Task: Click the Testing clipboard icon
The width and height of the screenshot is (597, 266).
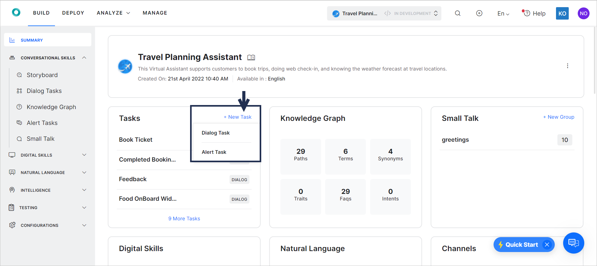Action: [x=11, y=208]
